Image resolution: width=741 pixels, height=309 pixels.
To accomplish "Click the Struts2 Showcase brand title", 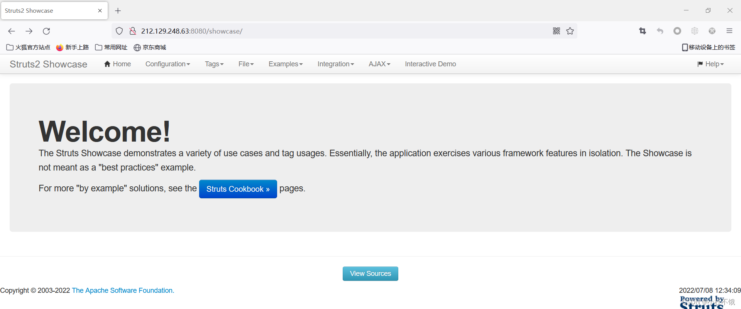I will (x=49, y=64).
